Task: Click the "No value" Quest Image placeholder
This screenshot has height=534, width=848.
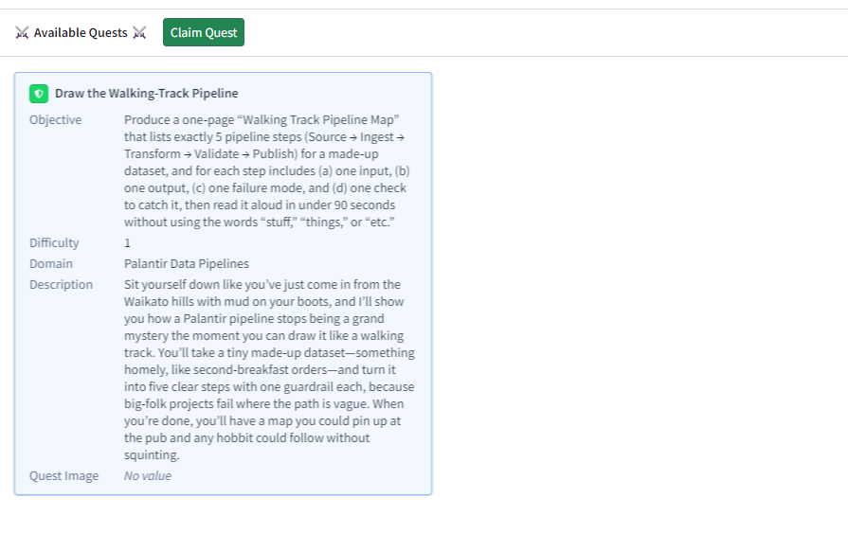Action: pos(148,476)
